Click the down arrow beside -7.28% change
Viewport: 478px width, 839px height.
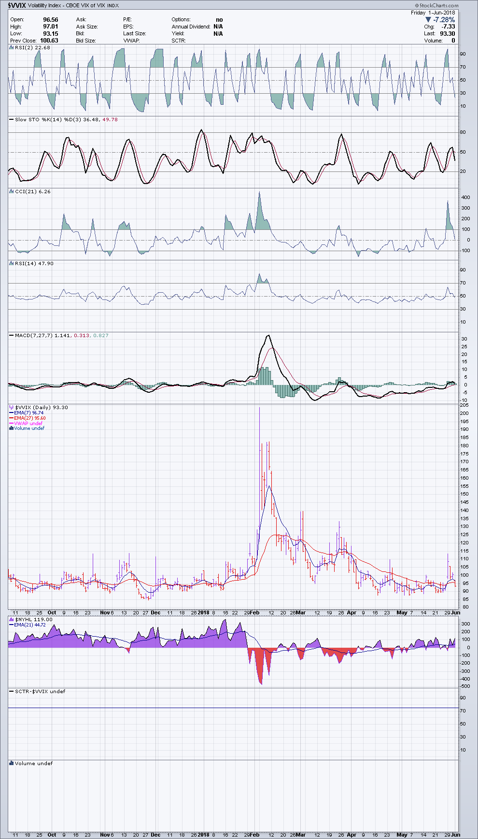click(x=428, y=20)
